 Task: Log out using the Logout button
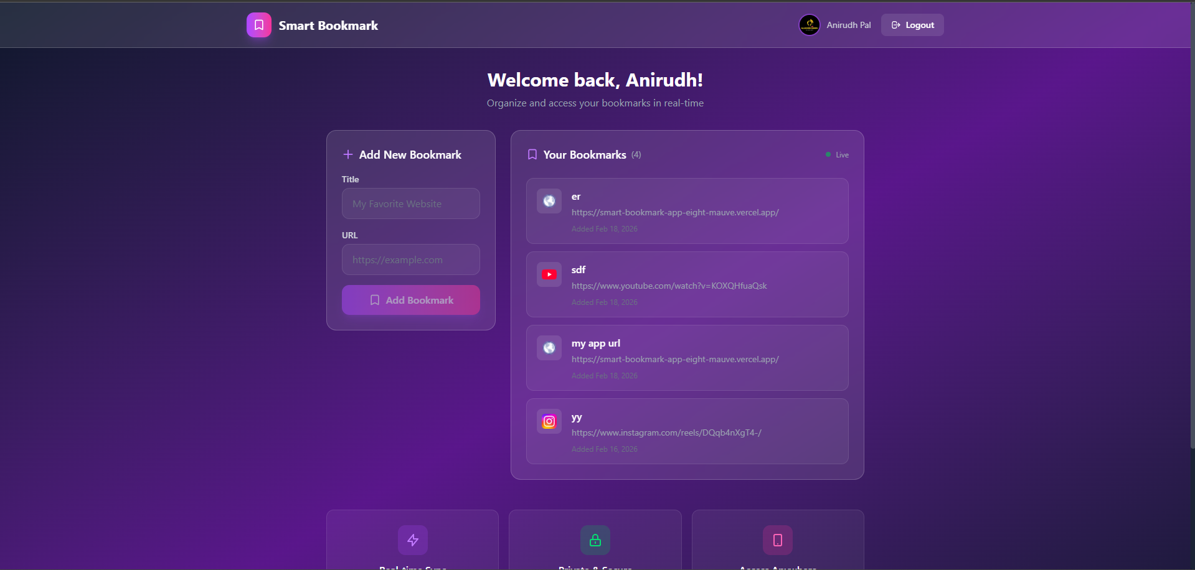912,25
